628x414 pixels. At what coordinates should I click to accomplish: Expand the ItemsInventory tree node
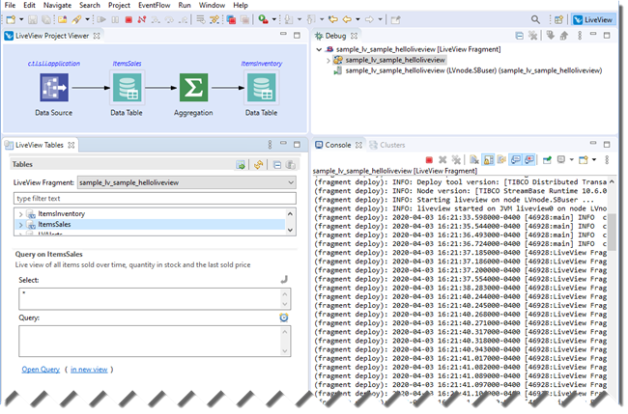tap(20, 213)
